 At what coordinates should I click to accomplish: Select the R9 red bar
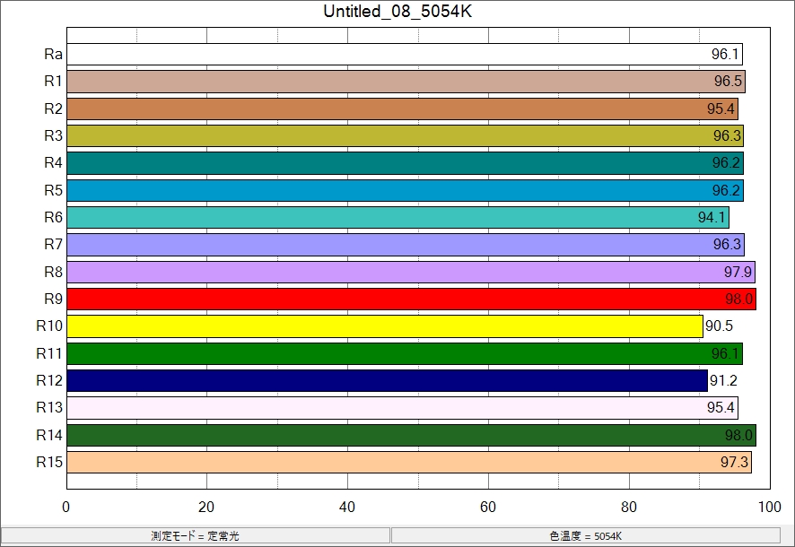(412, 299)
